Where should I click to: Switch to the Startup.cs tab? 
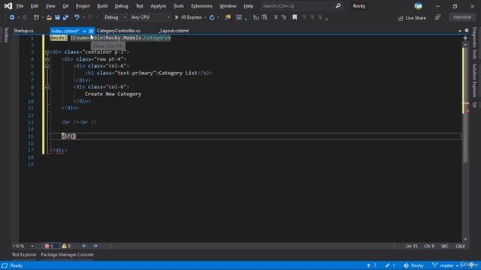[23, 31]
